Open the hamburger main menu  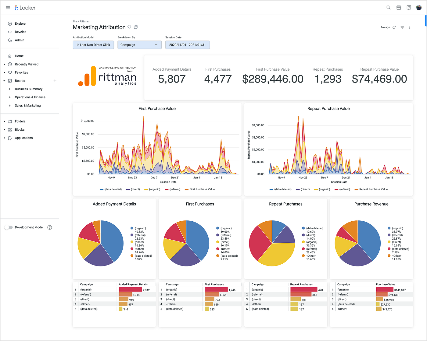[x=8, y=8]
